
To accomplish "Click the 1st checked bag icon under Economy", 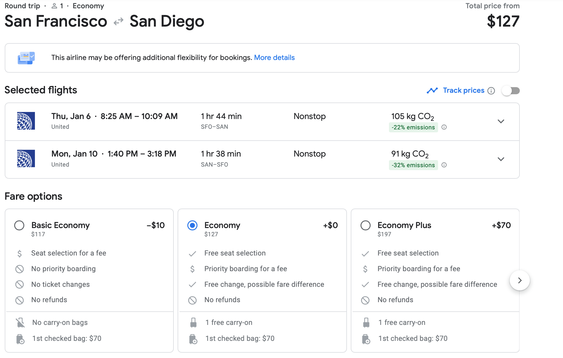I will [193, 339].
